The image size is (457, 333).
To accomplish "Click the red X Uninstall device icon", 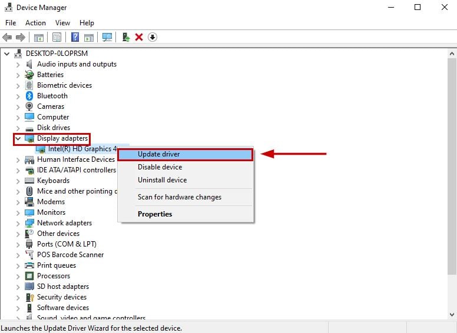I will tap(139, 37).
